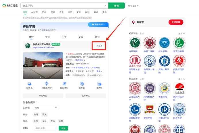Click 反馈 beside 相关学校
Viewport: 199px width, 133px height.
pyautogui.click(x=142, y=34)
